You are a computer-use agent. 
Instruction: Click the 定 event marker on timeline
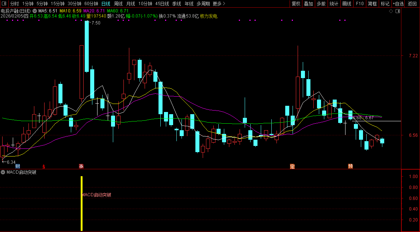[x=292, y=166]
